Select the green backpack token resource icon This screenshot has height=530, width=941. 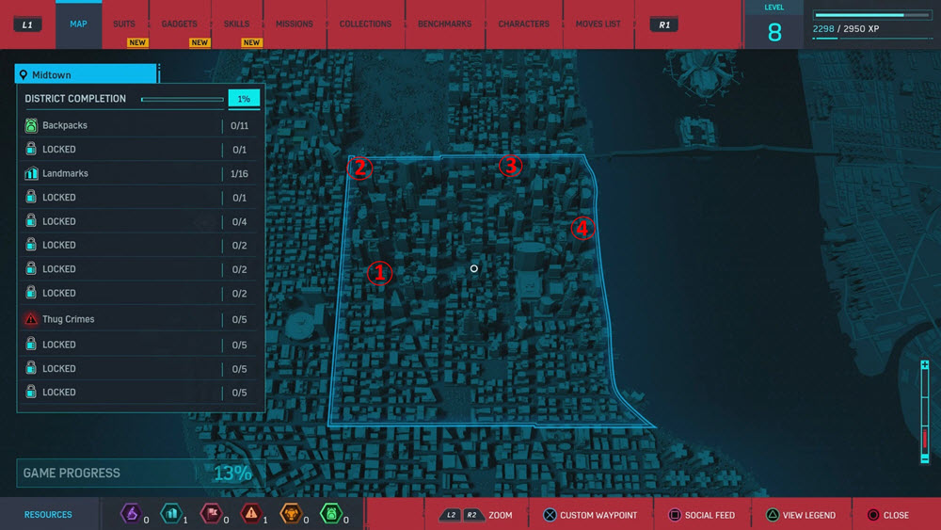click(x=331, y=514)
